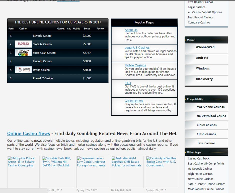
Task: Select Linux Casinos in Compatibility
Action: coord(206,125)
